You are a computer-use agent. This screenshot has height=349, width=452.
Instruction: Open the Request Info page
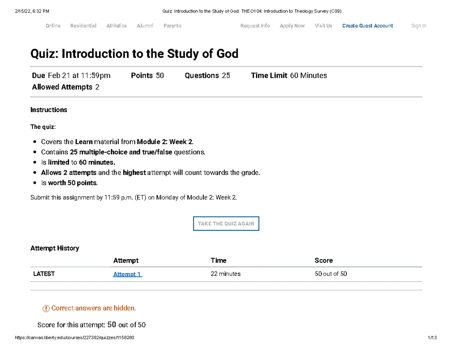tap(255, 26)
